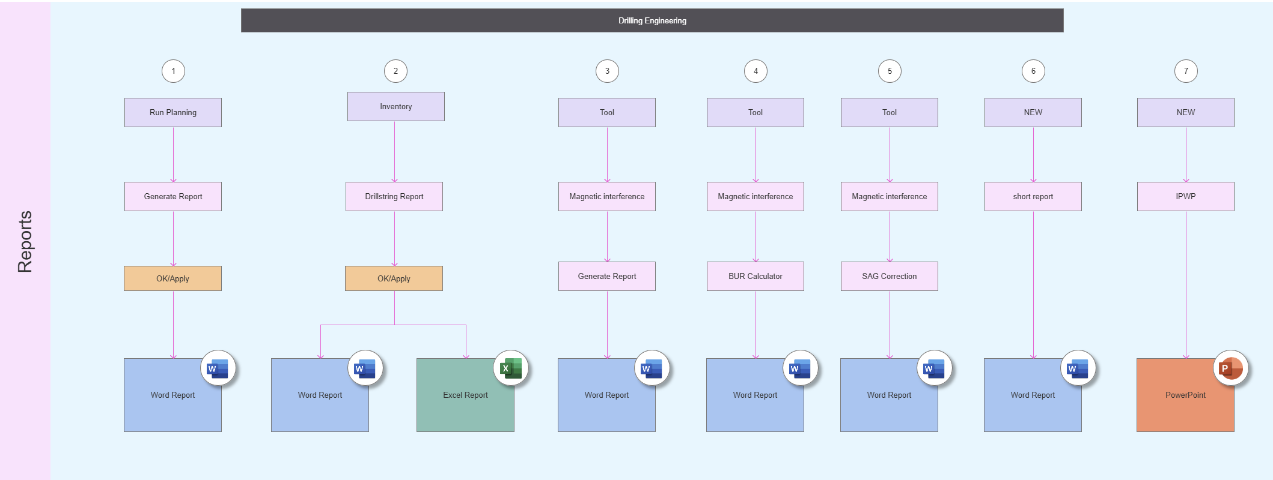
Task: Click the Excel icon on Excel Report
Action: 511,368
